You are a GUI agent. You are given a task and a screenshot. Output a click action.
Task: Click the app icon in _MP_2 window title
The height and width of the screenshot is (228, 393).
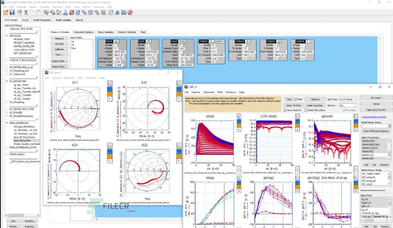pyautogui.click(x=186, y=87)
